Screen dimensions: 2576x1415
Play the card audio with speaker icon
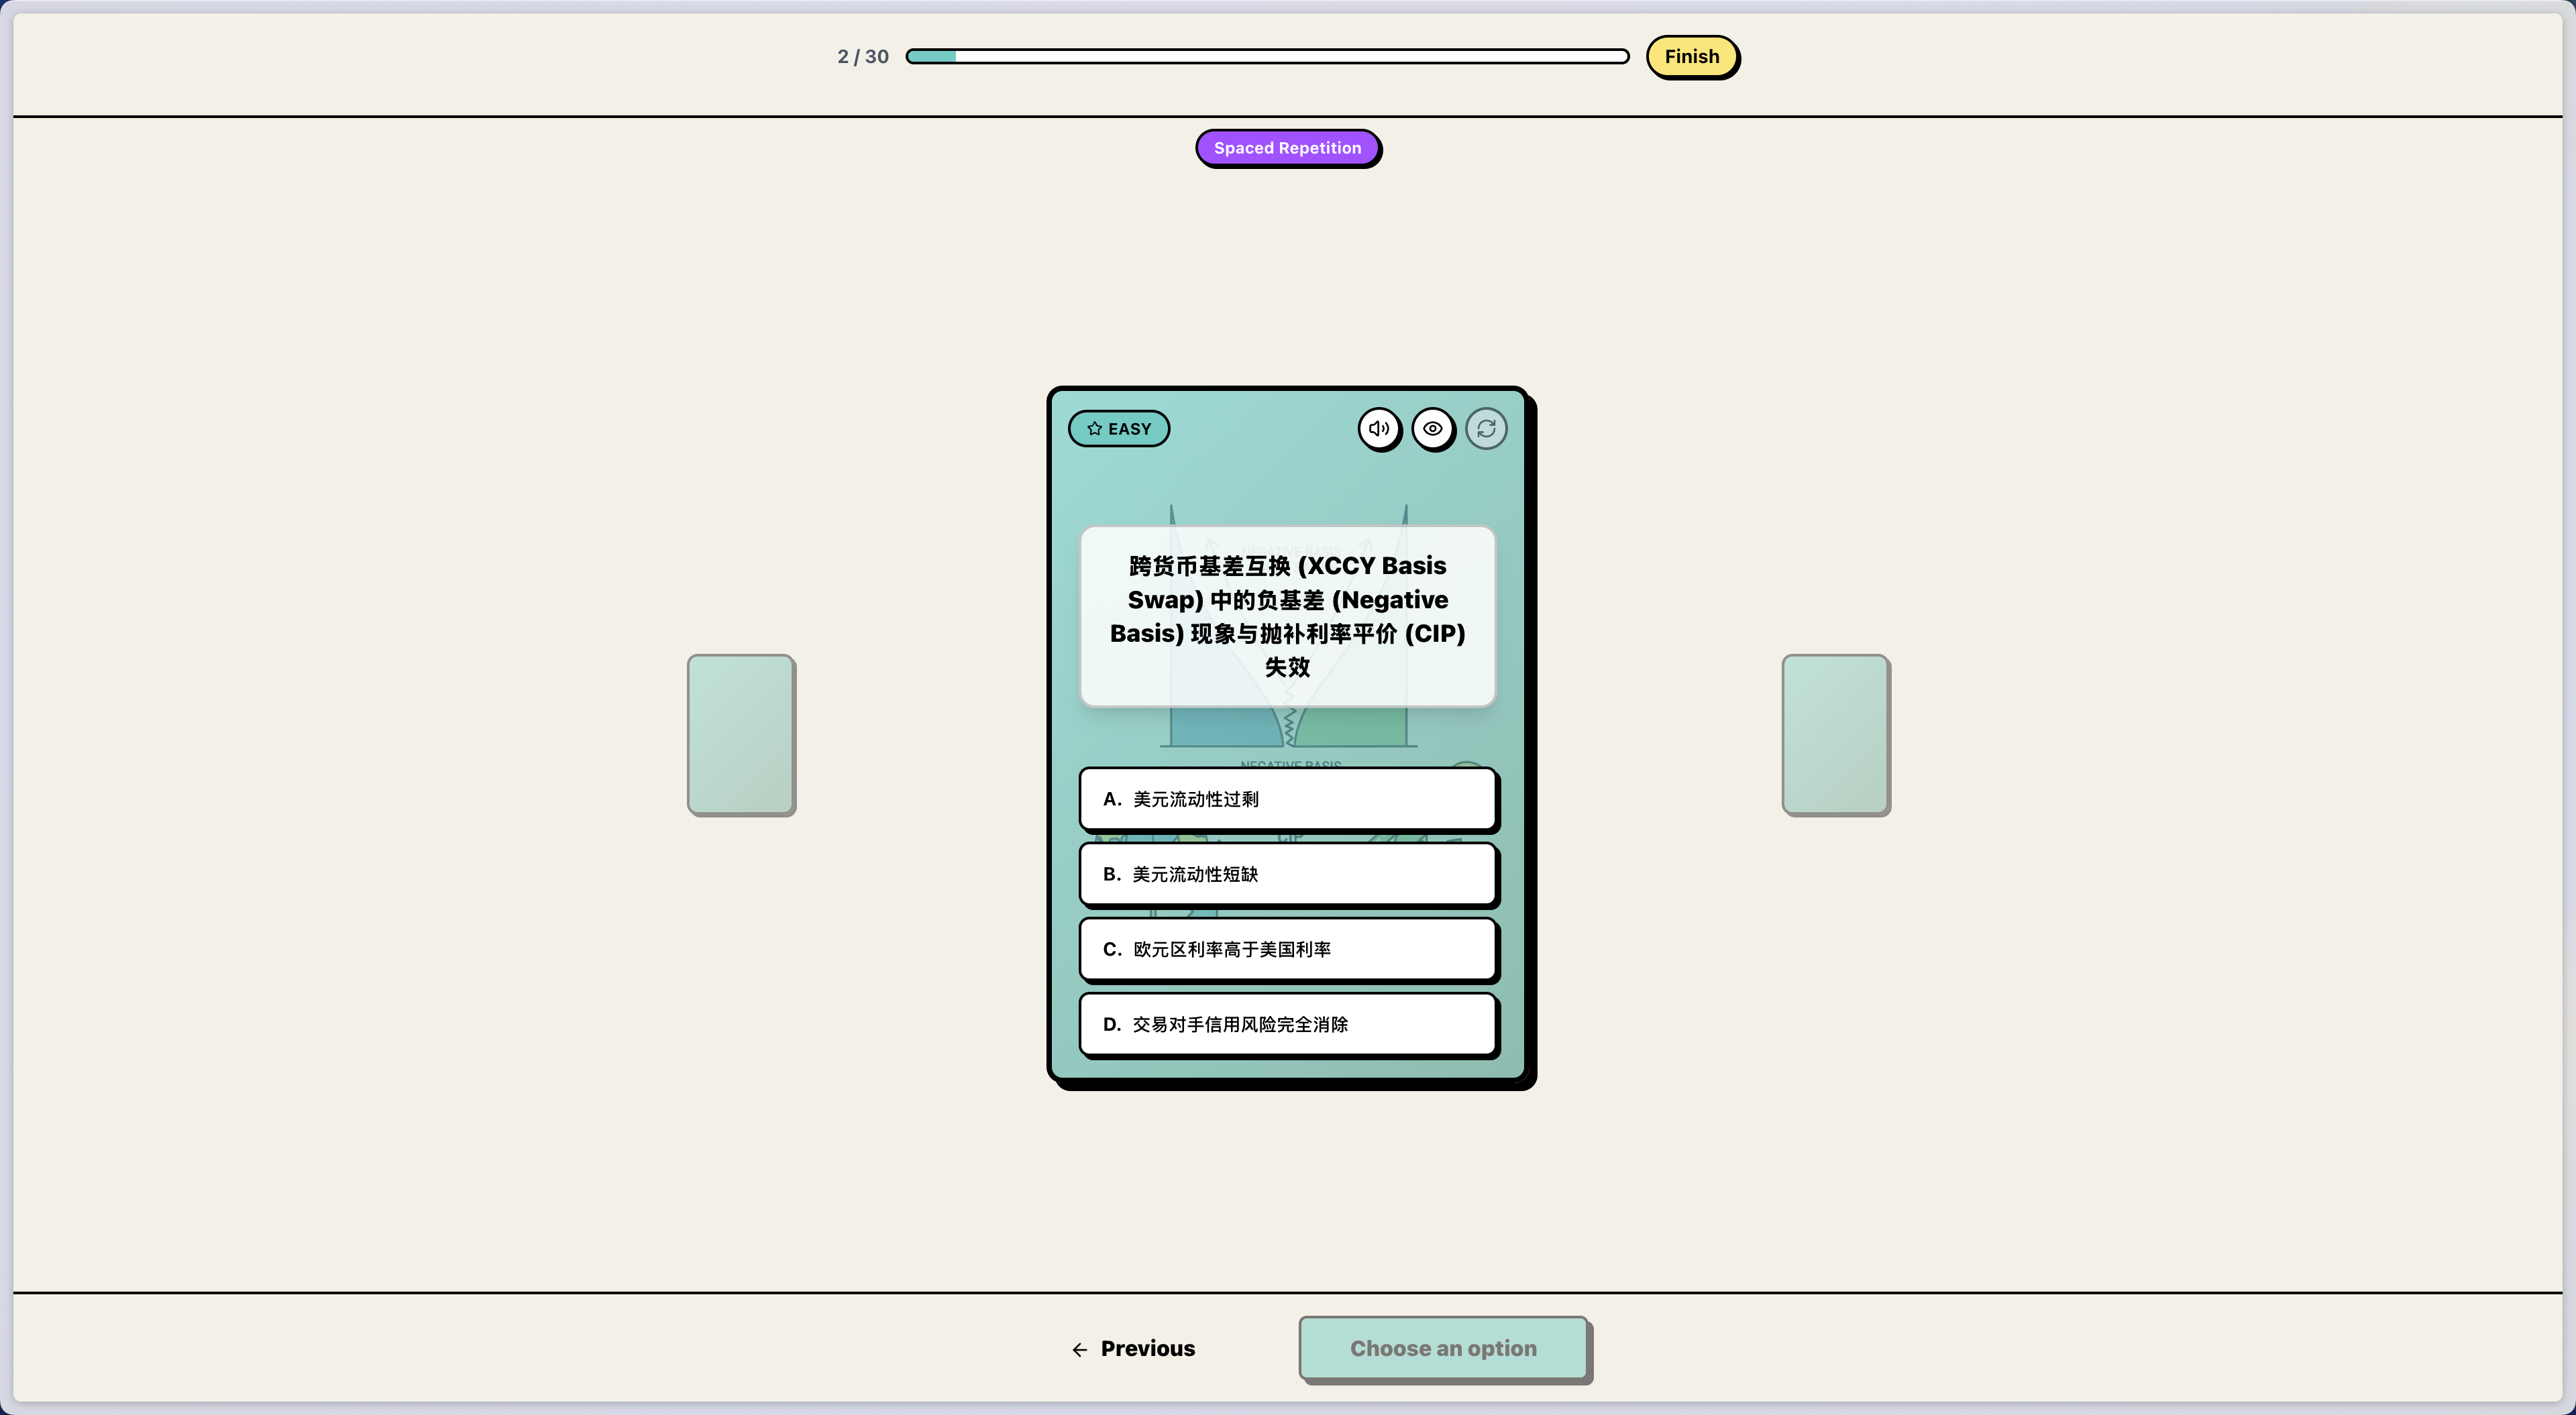(x=1379, y=429)
